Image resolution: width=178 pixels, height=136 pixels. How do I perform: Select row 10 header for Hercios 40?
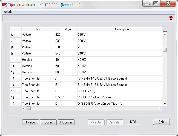[16, 60]
